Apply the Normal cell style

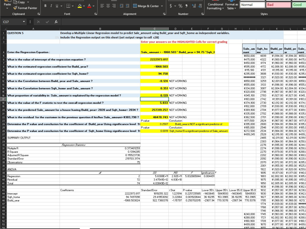(x=253, y=5)
